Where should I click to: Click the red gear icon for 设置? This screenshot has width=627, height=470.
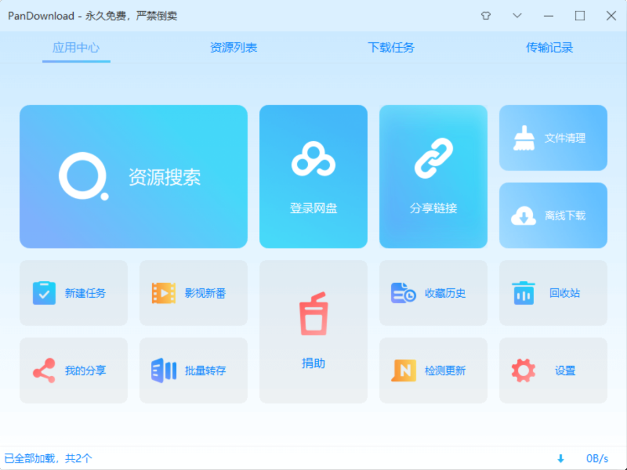[x=524, y=370]
